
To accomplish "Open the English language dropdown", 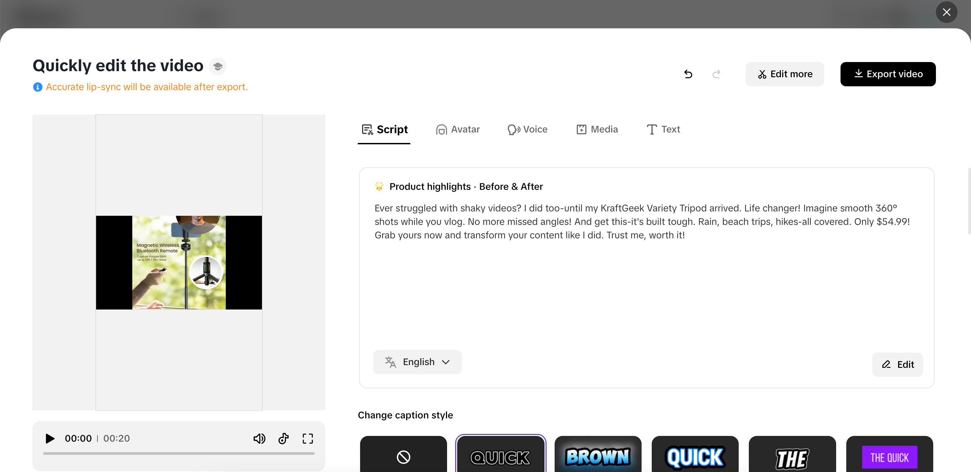I will (x=417, y=362).
